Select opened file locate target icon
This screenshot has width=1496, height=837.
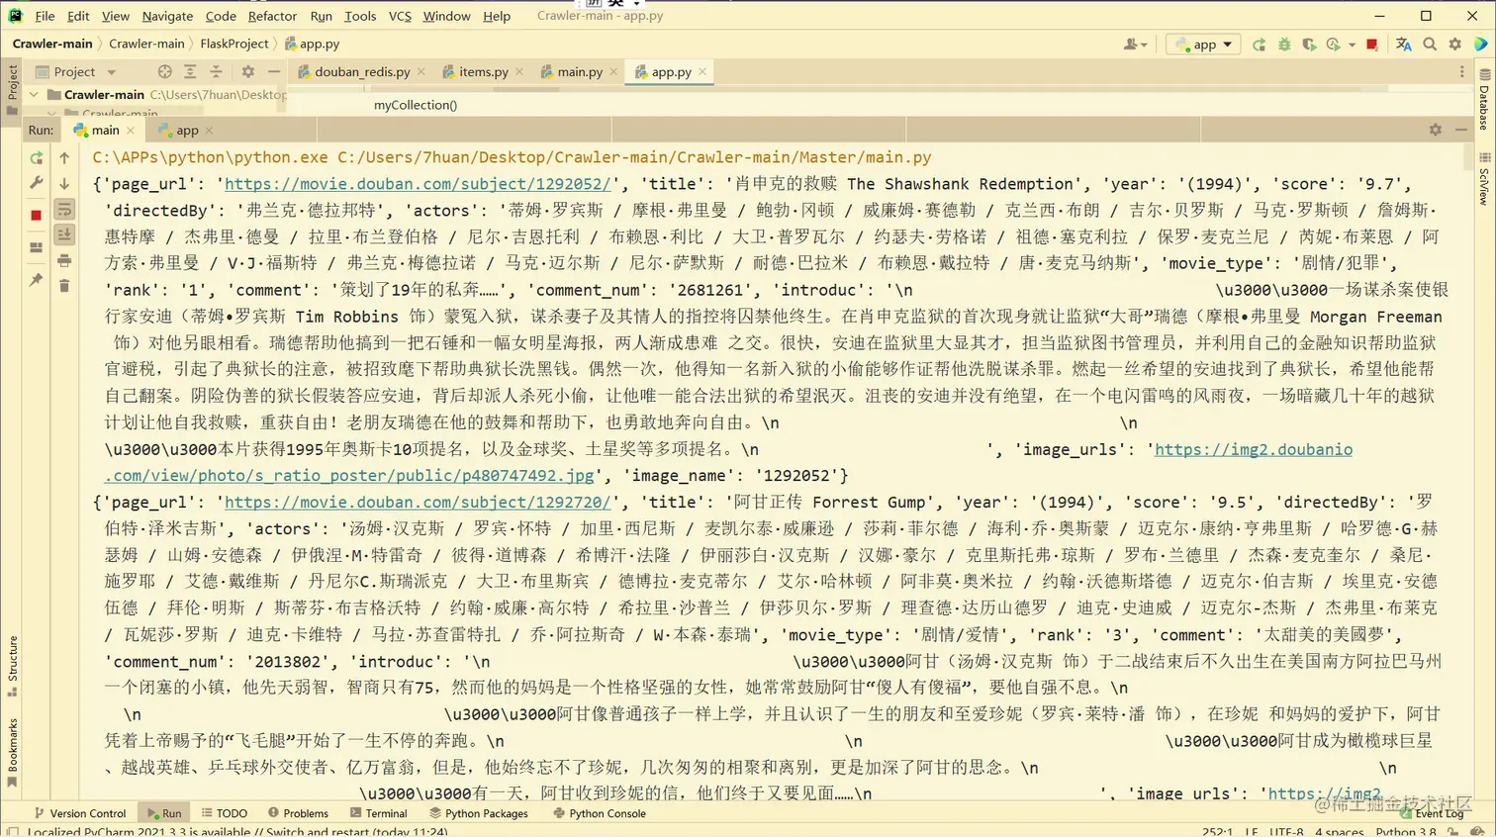point(164,71)
